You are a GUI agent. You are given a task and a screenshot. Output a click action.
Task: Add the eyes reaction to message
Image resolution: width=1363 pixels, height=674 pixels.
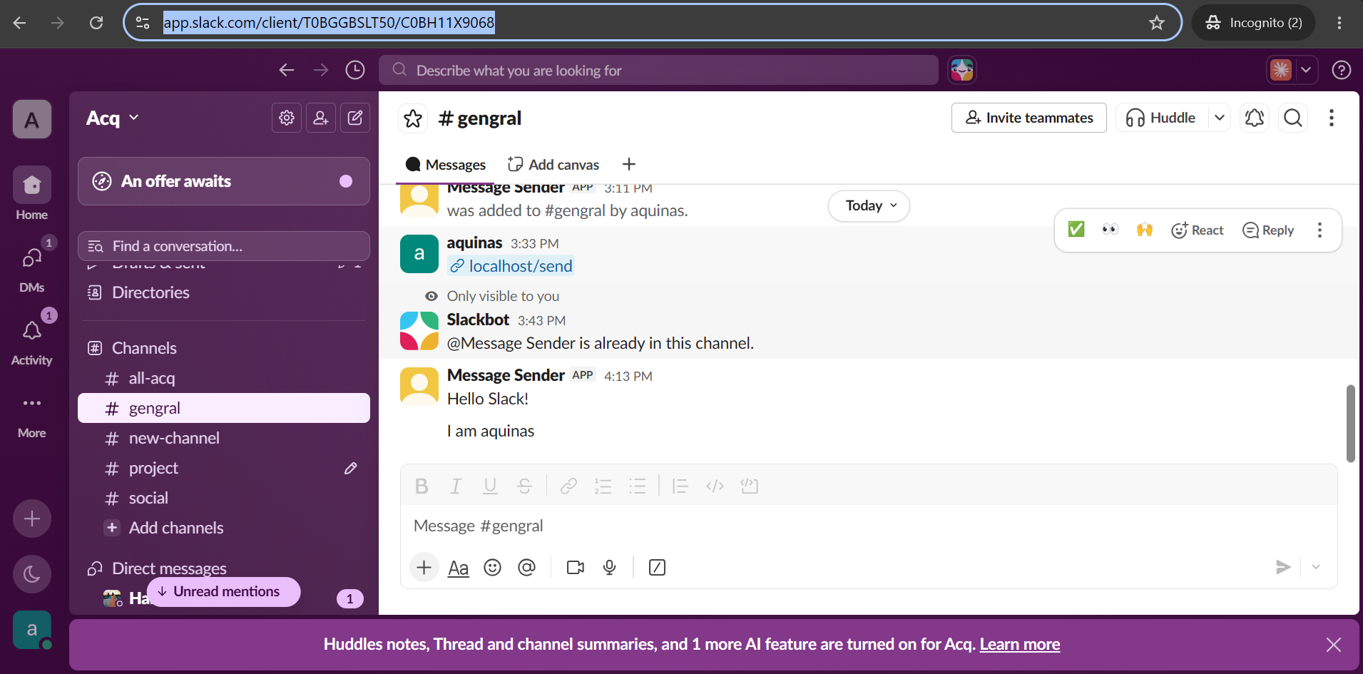coord(1111,230)
